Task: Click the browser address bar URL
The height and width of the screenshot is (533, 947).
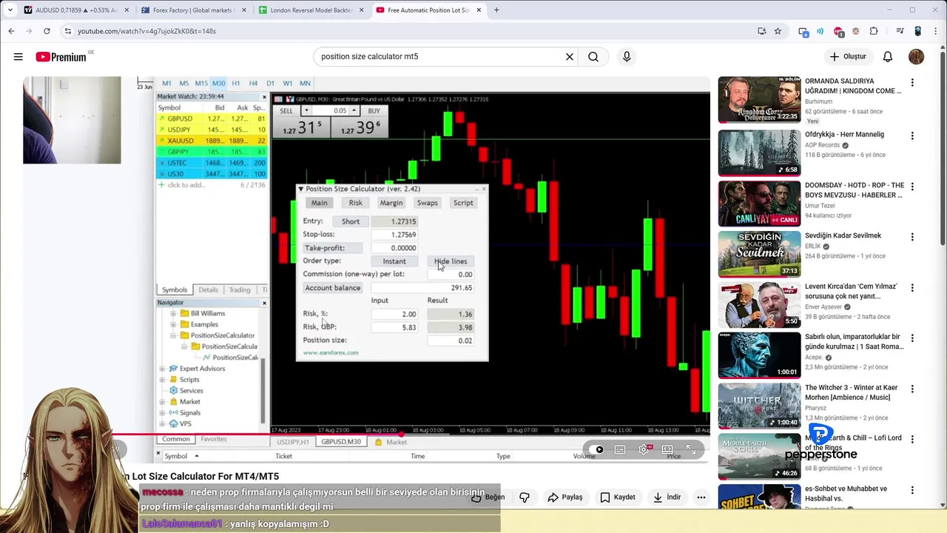Action: click(x=146, y=31)
